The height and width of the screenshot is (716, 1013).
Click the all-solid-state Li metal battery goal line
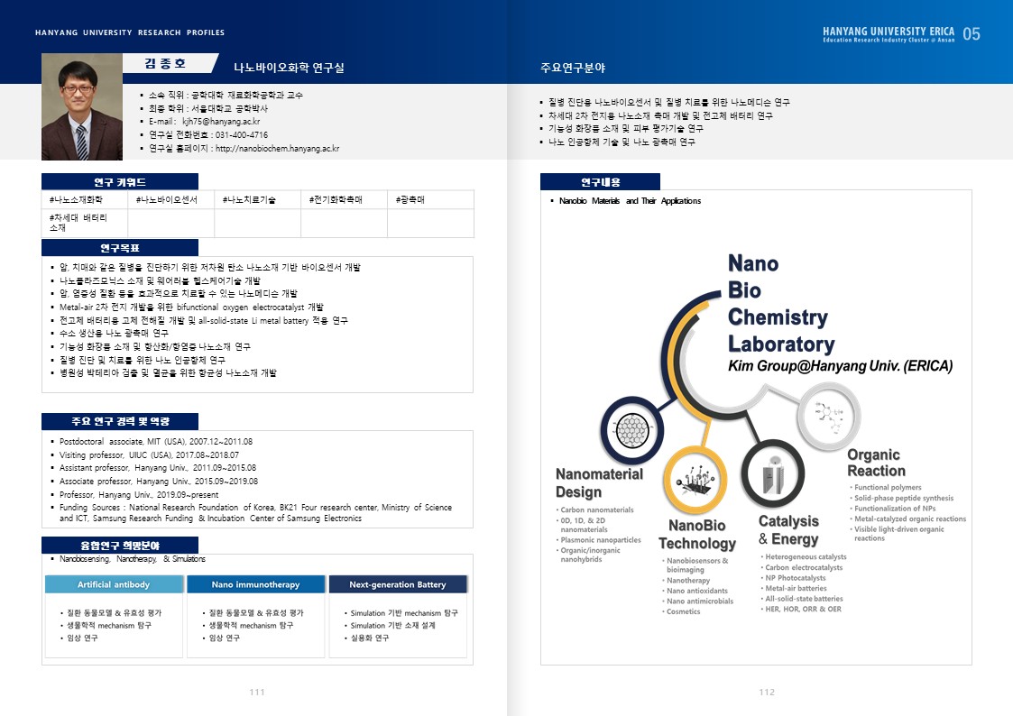[x=204, y=320]
